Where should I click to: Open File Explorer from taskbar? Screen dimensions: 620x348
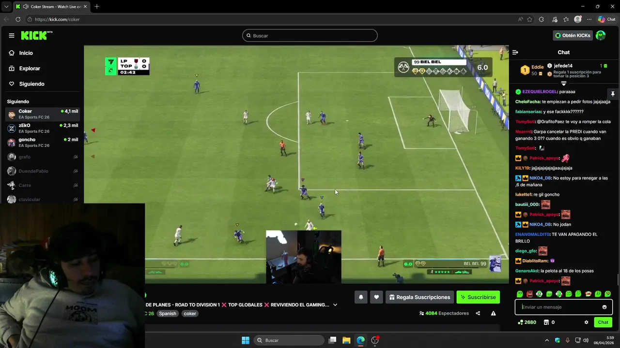pyautogui.click(x=346, y=340)
